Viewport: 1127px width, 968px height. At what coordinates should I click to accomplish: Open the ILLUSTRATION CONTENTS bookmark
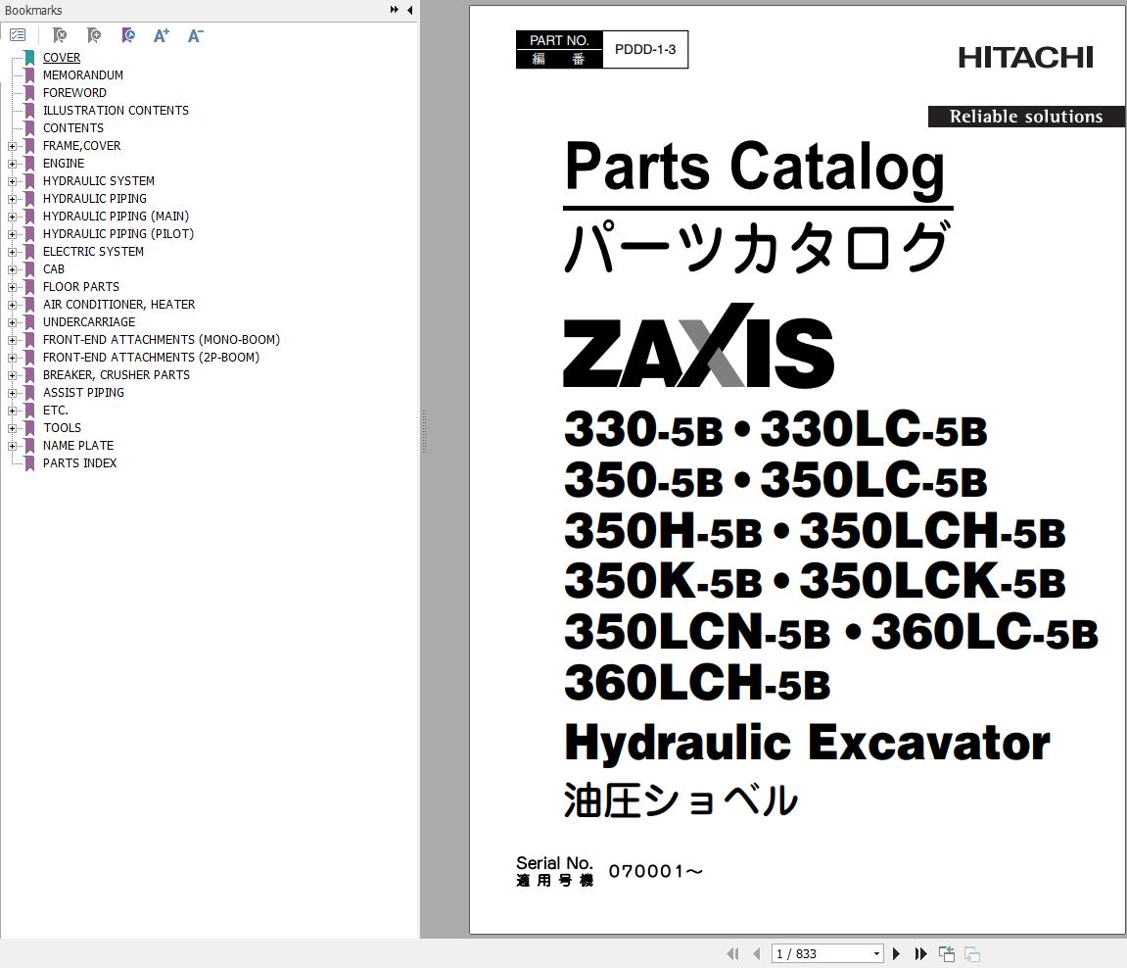[x=116, y=110]
